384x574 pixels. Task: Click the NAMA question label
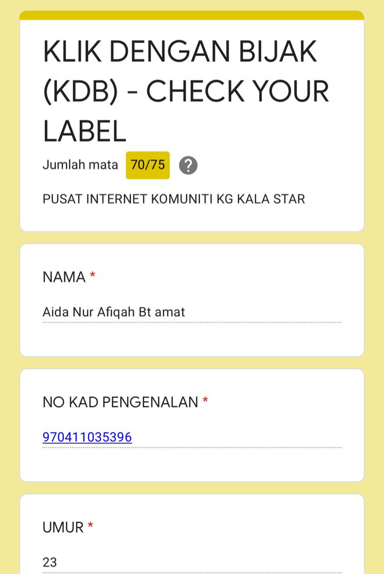tap(64, 277)
